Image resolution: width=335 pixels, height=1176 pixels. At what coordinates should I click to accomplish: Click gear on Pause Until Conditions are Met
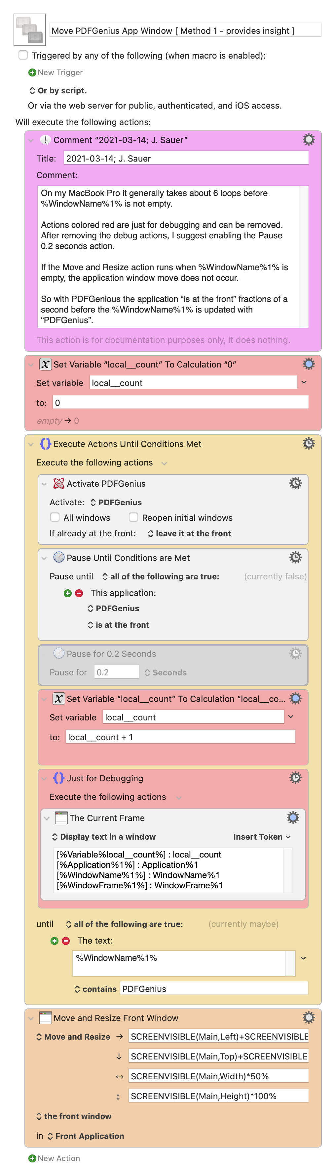click(295, 557)
